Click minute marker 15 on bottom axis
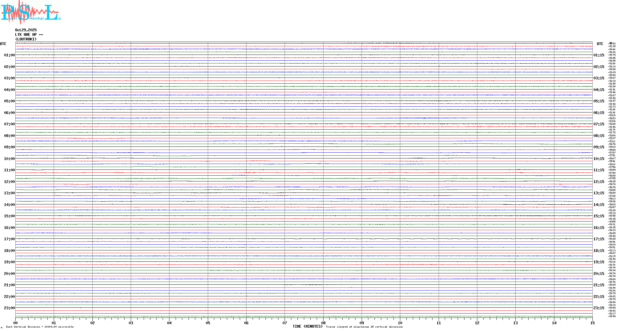 pyautogui.click(x=592, y=323)
